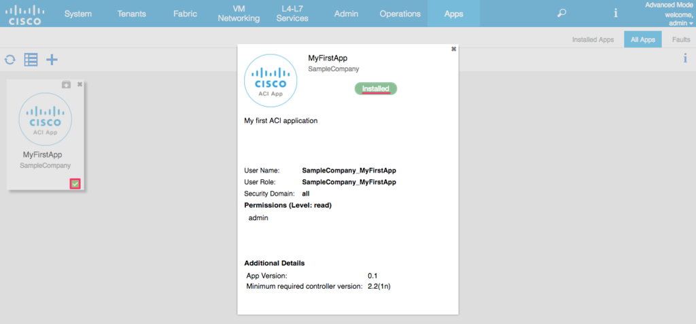Click the 'Security Domain:' label
The image size is (696, 324).
click(269, 194)
